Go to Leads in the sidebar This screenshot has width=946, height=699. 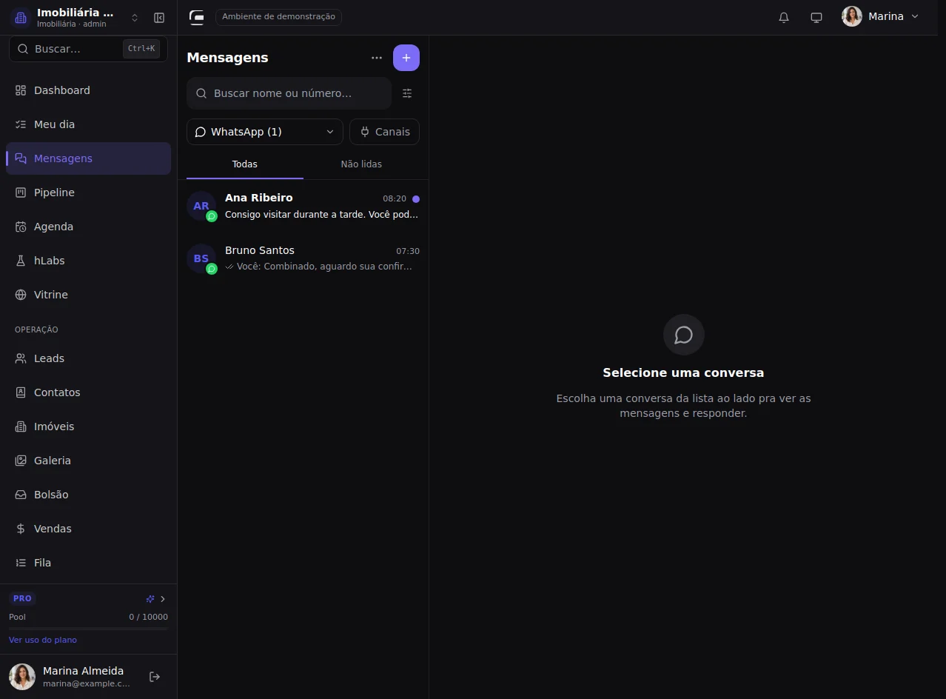click(88, 358)
